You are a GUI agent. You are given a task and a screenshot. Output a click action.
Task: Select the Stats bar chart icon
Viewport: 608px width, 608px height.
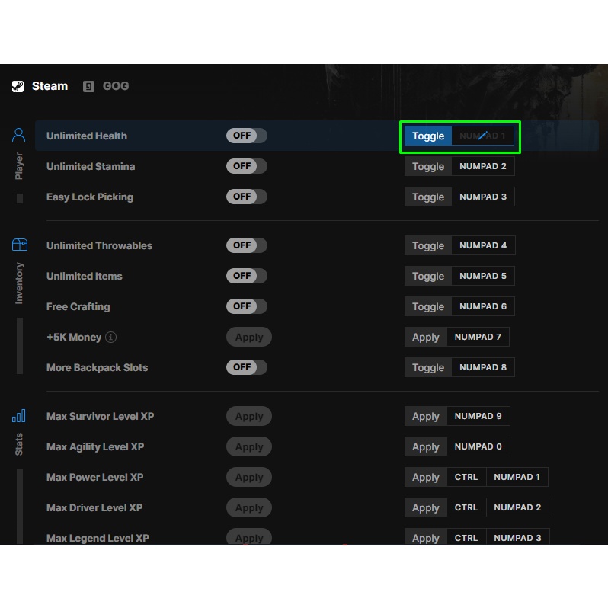[x=19, y=416]
